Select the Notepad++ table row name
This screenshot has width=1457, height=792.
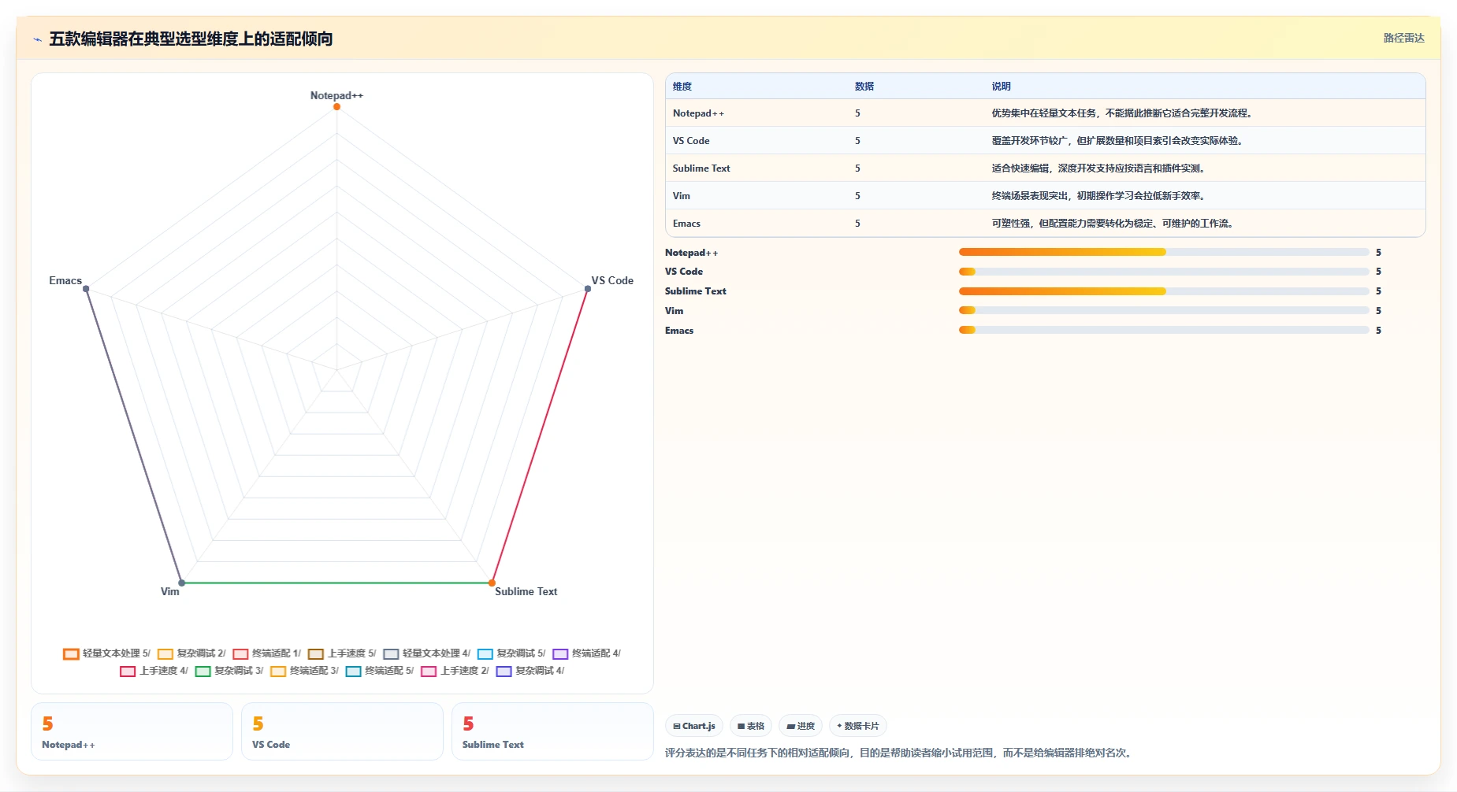tap(698, 113)
